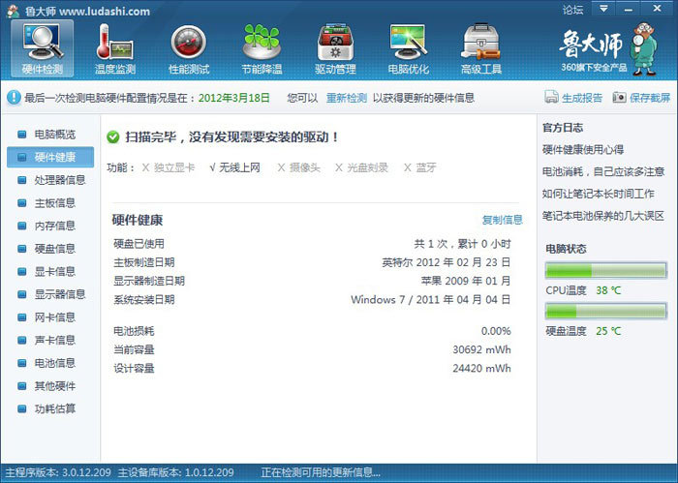The width and height of the screenshot is (678, 483).
Task: Click 共 1 次，累计 0 小时
Action: (462, 244)
